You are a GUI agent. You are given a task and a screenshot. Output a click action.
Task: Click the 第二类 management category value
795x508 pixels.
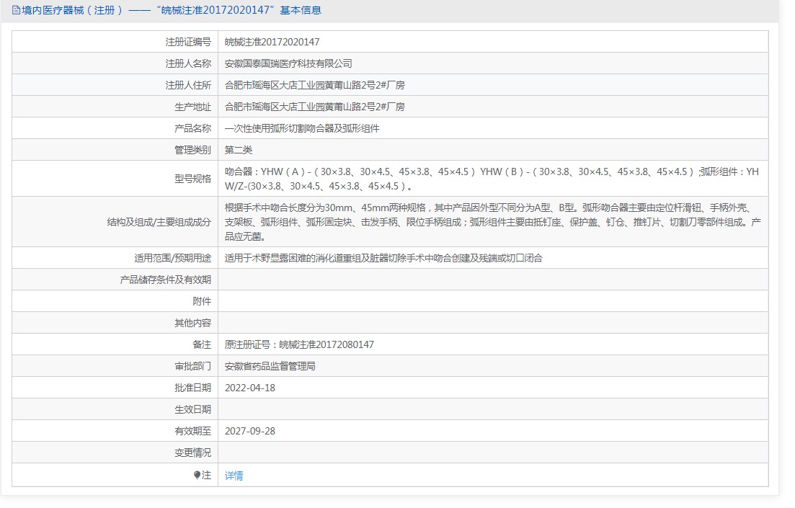tap(239, 150)
